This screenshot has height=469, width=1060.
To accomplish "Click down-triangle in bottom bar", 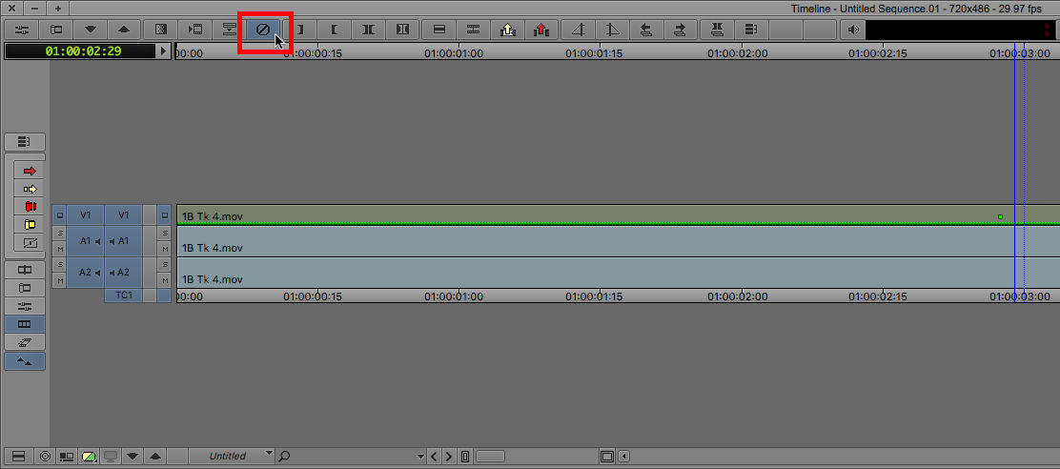I will click(x=132, y=457).
